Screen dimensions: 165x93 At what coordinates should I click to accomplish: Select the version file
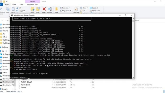tap(23, 88)
